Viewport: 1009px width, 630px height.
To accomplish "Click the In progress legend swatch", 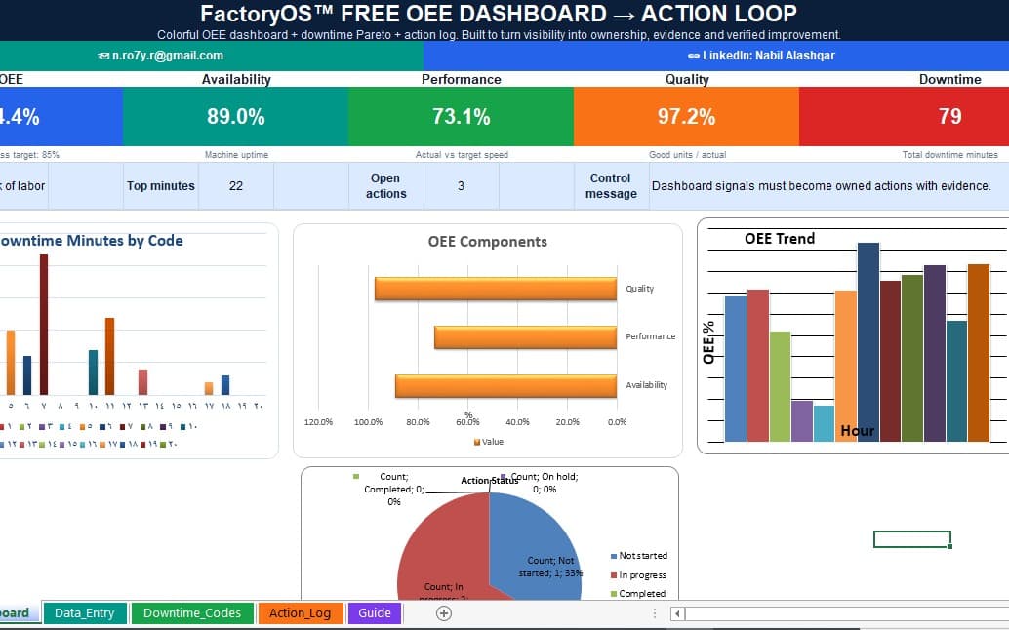I will coord(613,575).
